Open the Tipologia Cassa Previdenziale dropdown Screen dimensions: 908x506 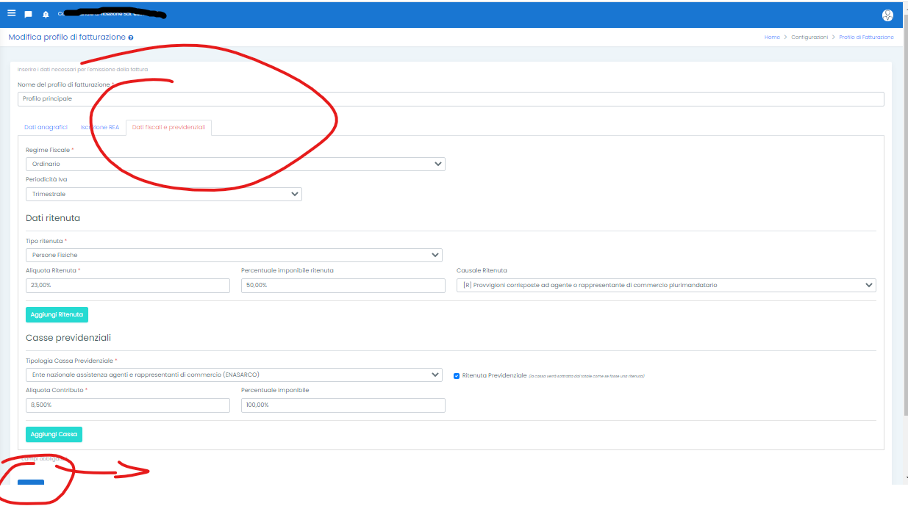(x=234, y=375)
